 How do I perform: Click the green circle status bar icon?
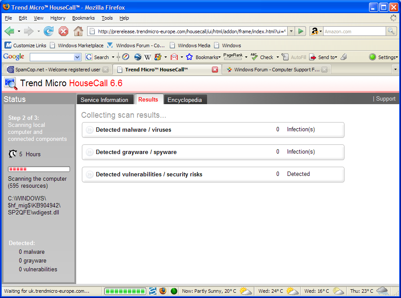(174, 291)
